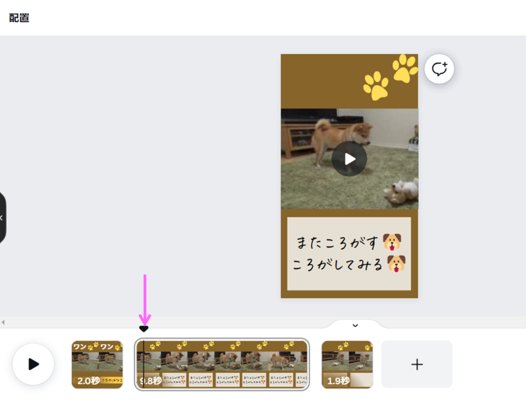Click the またころがす text line

(337, 243)
